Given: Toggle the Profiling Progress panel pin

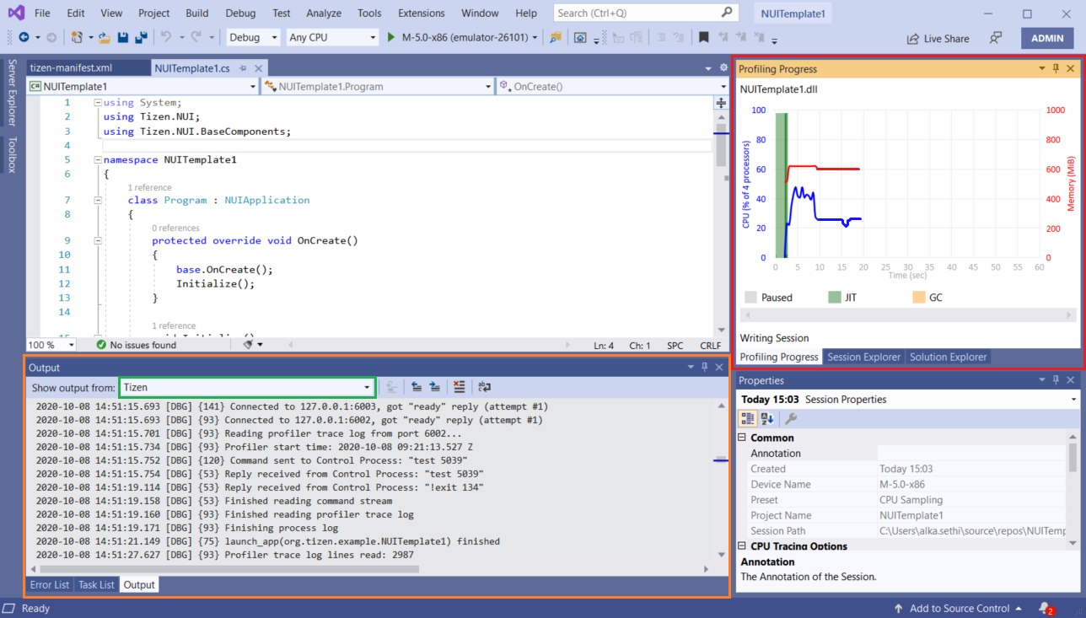Looking at the screenshot, I should coord(1055,68).
